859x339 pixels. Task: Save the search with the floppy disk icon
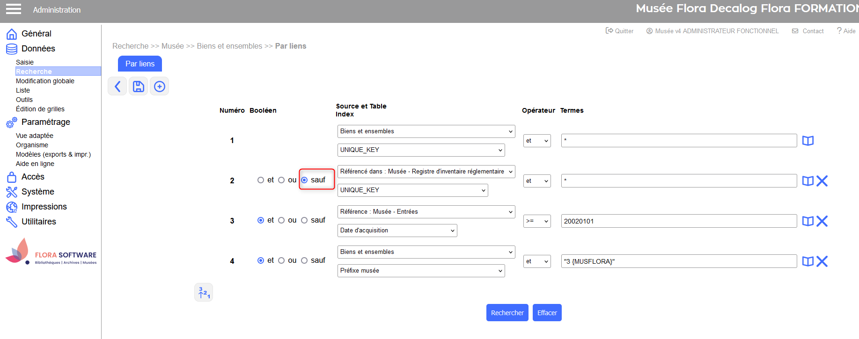139,87
